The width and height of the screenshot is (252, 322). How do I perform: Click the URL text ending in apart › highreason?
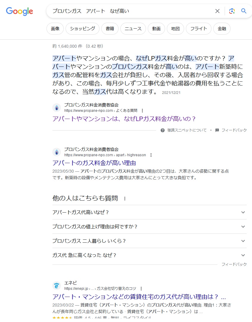click(105, 155)
